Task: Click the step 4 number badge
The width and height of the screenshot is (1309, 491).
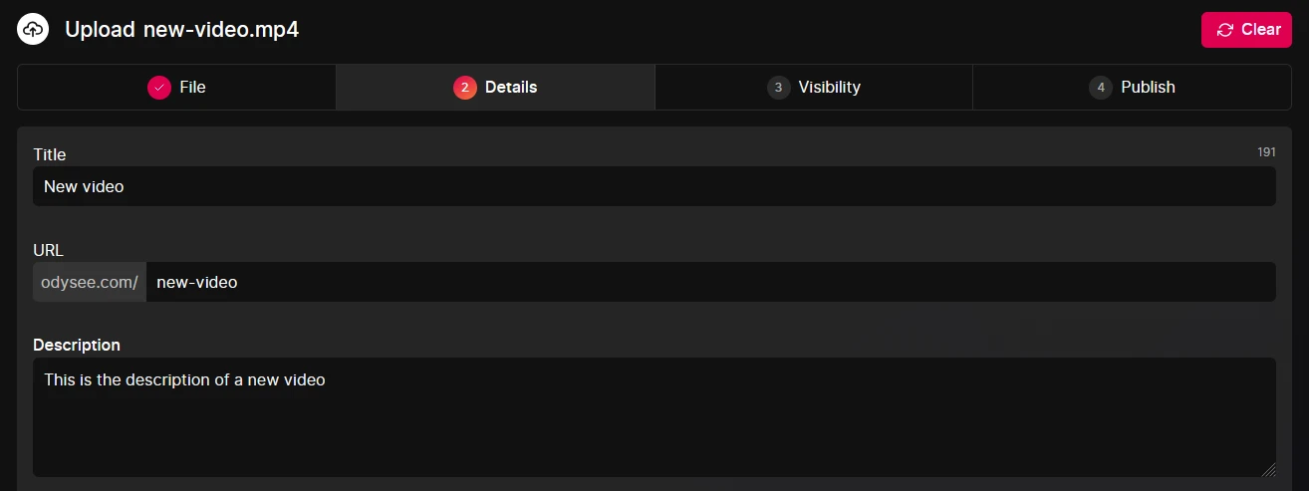Action: (x=1100, y=88)
